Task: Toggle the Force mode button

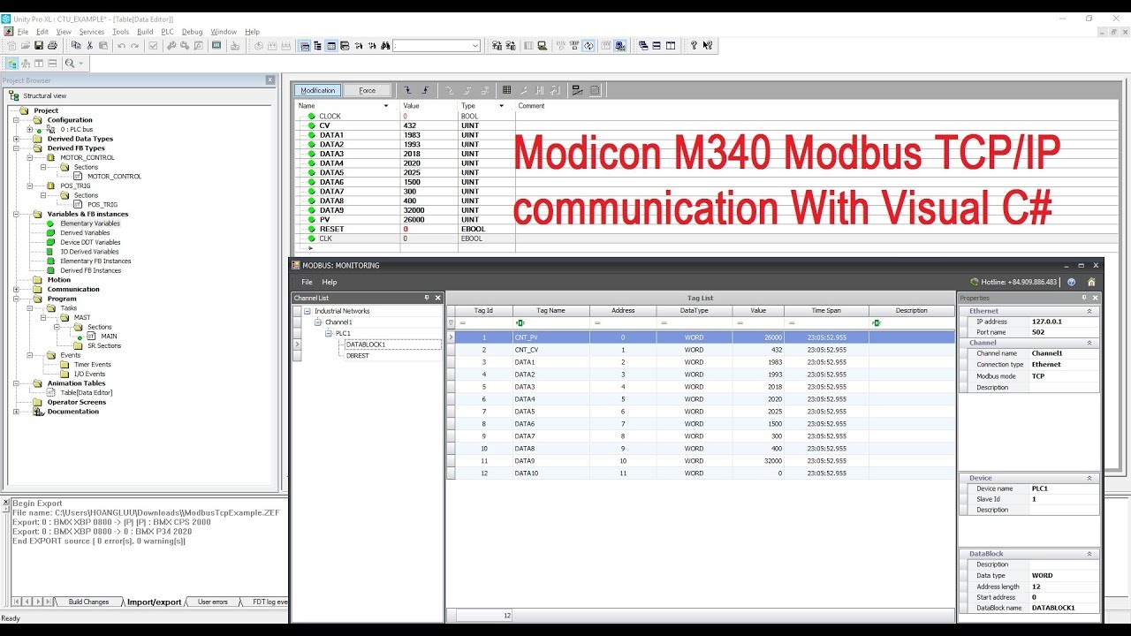Action: (x=368, y=90)
